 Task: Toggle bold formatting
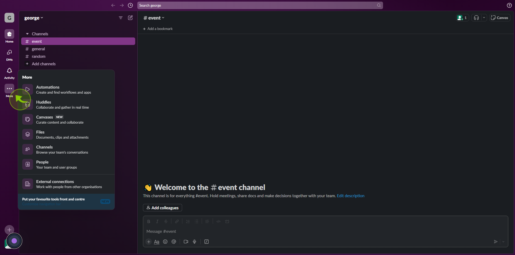pos(149,221)
